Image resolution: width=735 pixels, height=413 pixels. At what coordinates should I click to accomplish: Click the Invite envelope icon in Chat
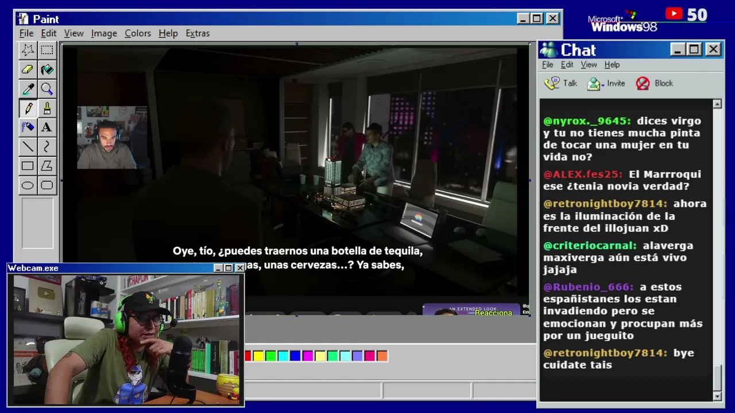coord(594,84)
